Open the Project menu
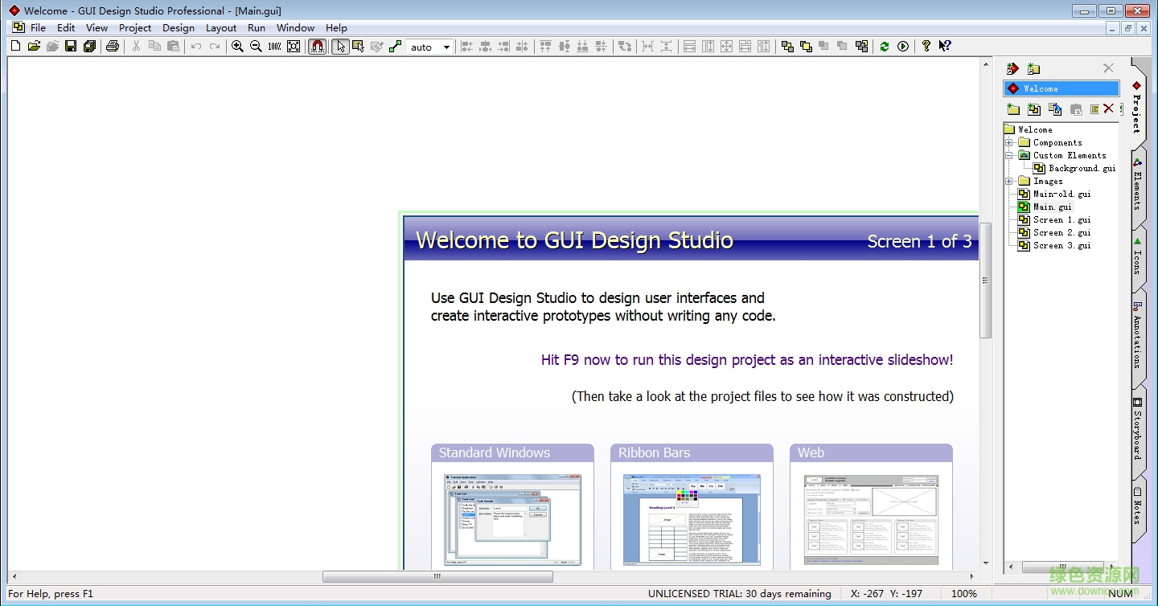The image size is (1158, 606). [134, 27]
